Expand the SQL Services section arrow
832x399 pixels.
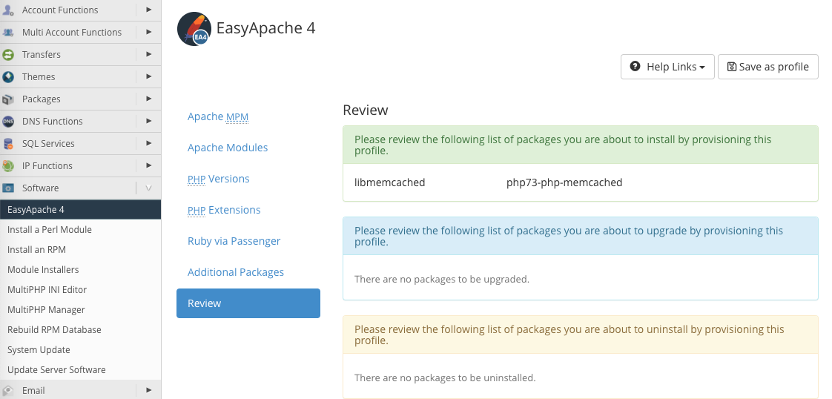pyautogui.click(x=148, y=143)
